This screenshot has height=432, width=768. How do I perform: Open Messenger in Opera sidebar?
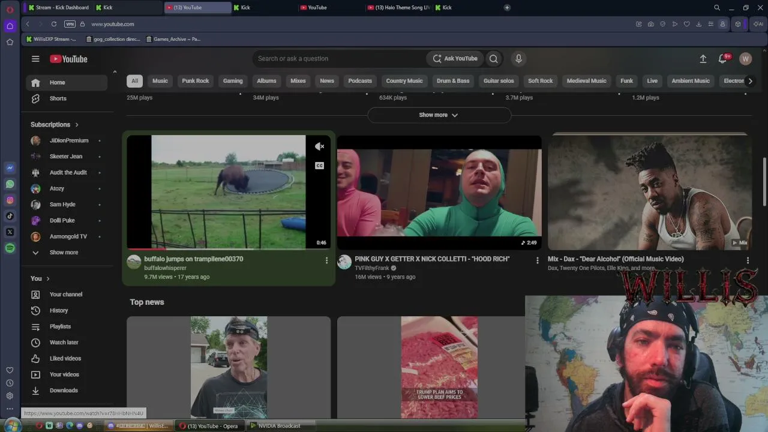coord(10,168)
